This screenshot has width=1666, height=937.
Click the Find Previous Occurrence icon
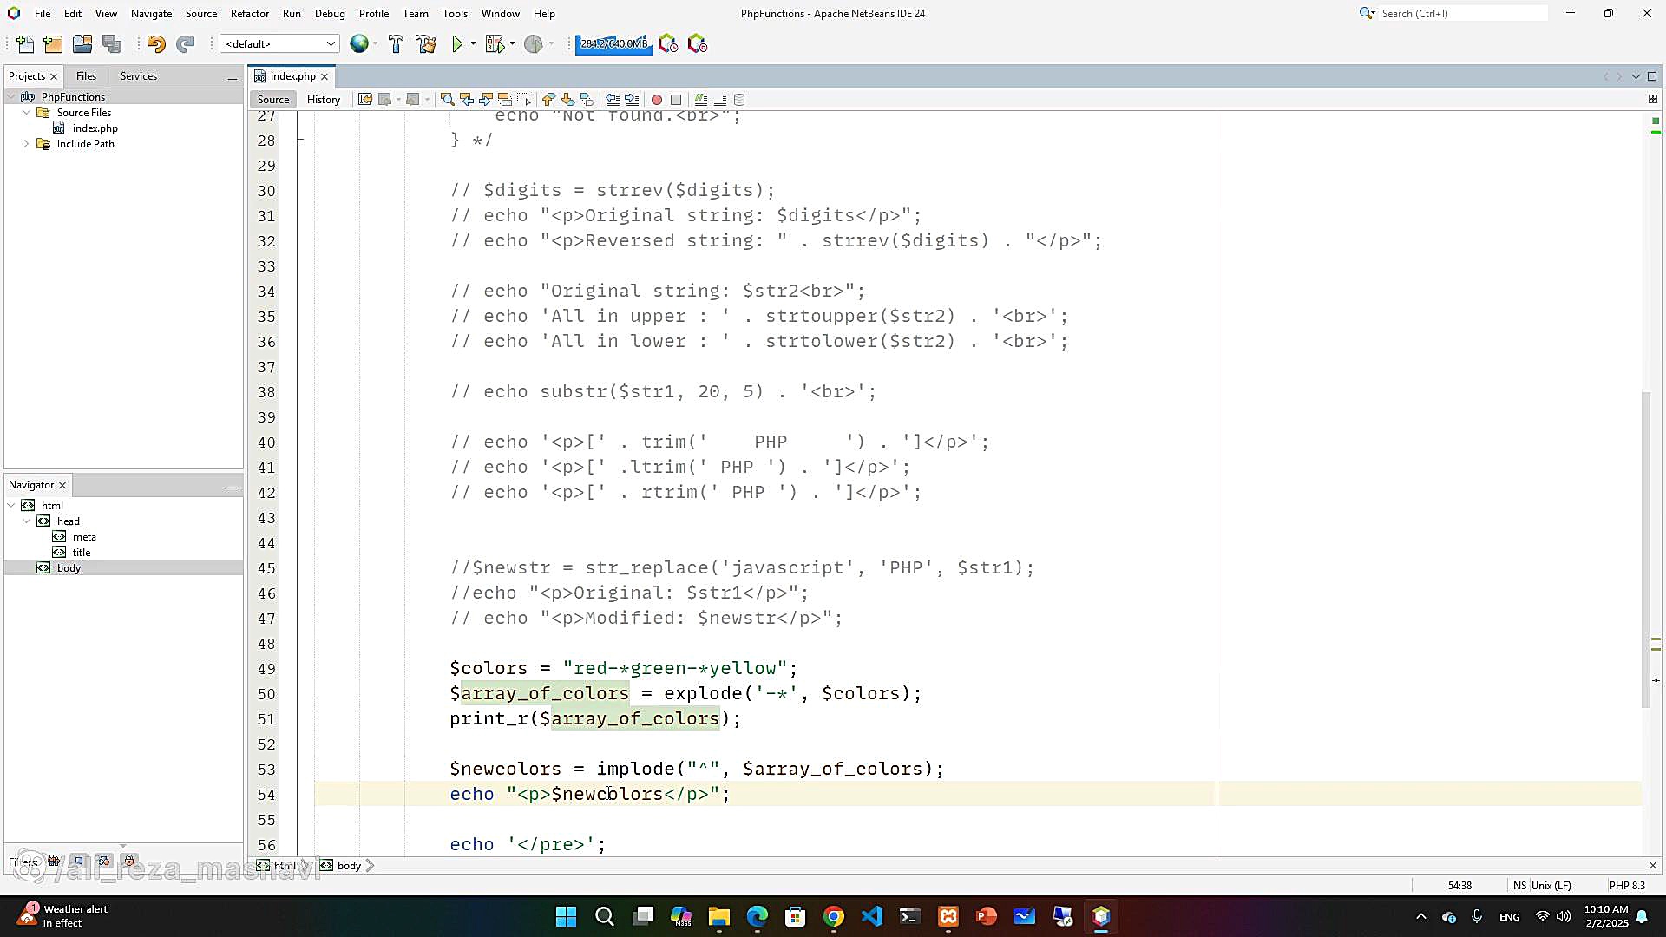[x=467, y=100]
